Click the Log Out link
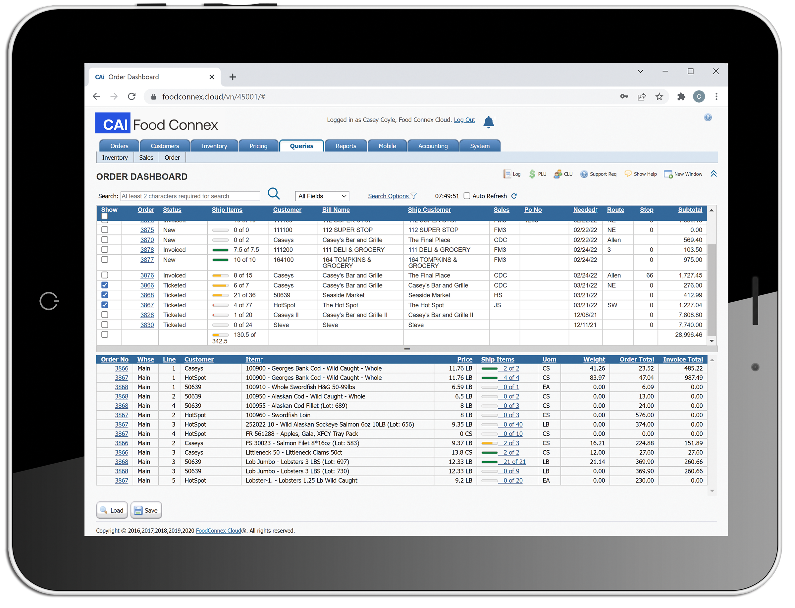Image resolution: width=795 pixels, height=608 pixels. point(464,120)
